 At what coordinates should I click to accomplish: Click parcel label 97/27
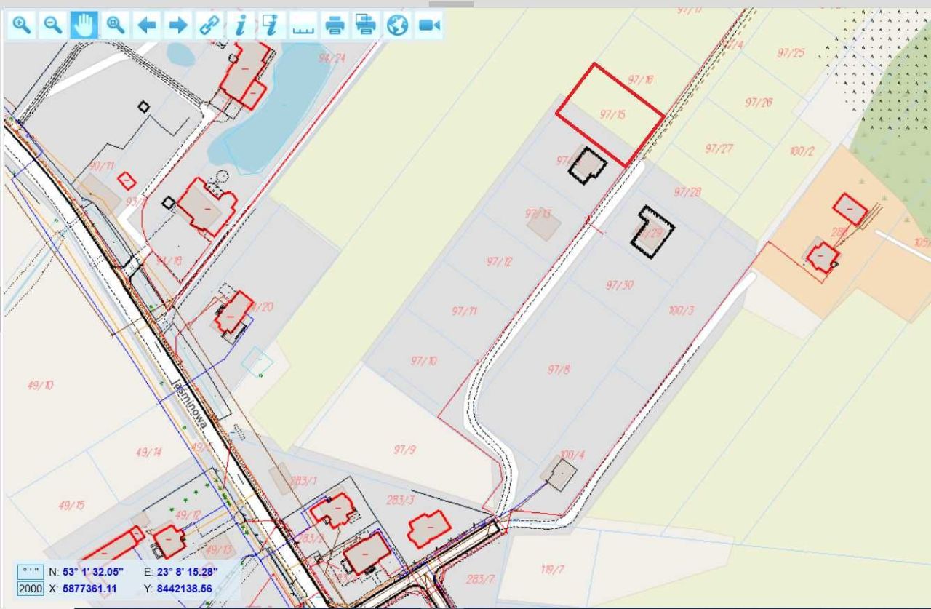click(719, 148)
